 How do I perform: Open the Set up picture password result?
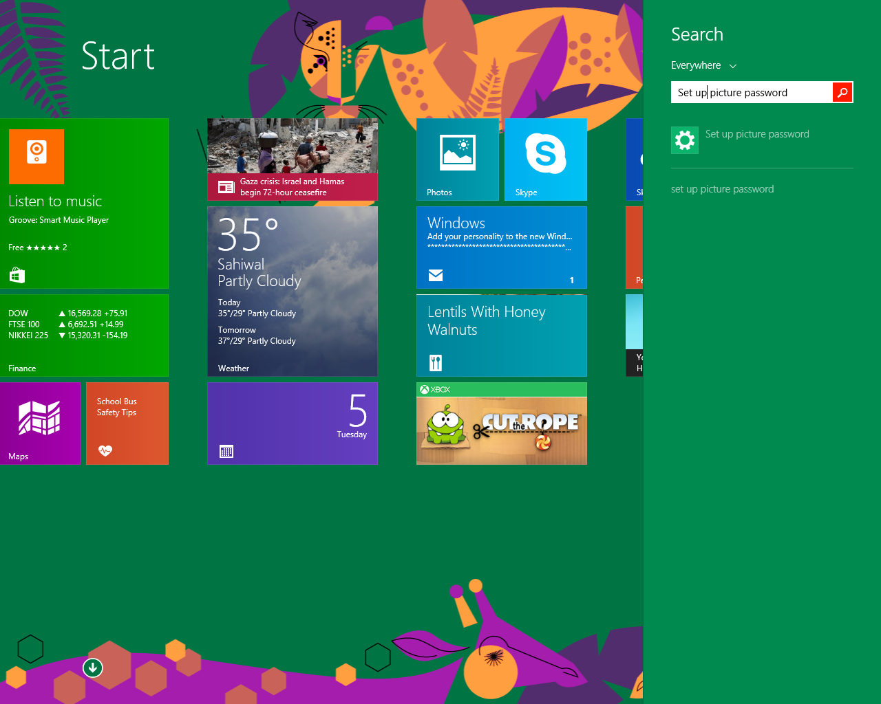(757, 133)
